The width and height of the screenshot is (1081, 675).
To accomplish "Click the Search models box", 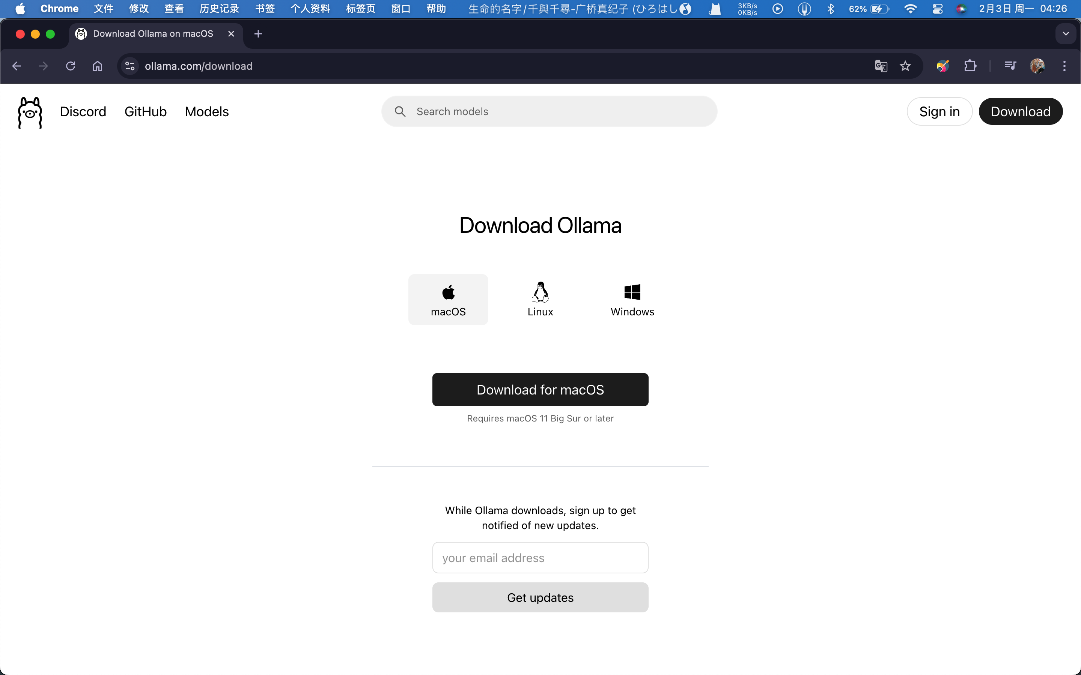I will [x=550, y=112].
